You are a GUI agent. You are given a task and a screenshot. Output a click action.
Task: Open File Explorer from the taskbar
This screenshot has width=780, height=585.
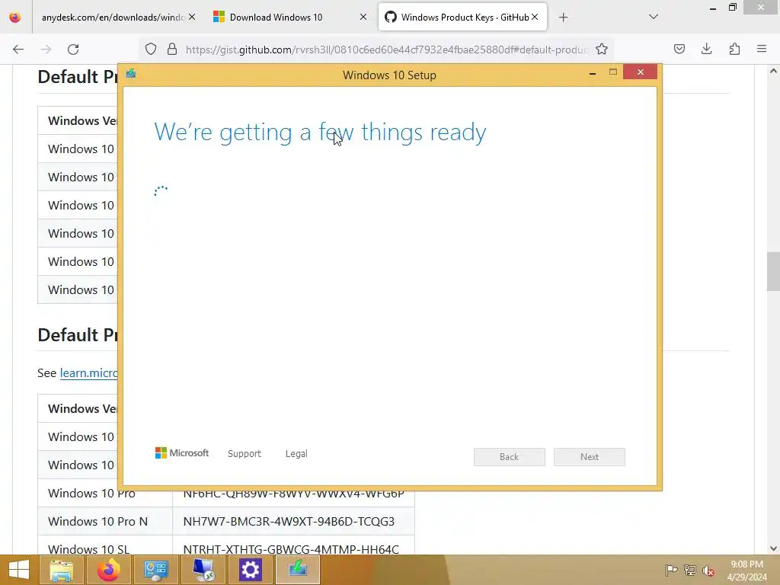pos(61,570)
